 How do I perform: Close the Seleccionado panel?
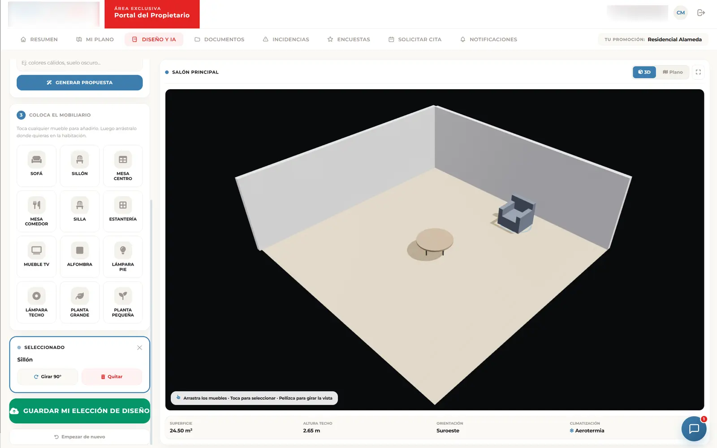139,348
